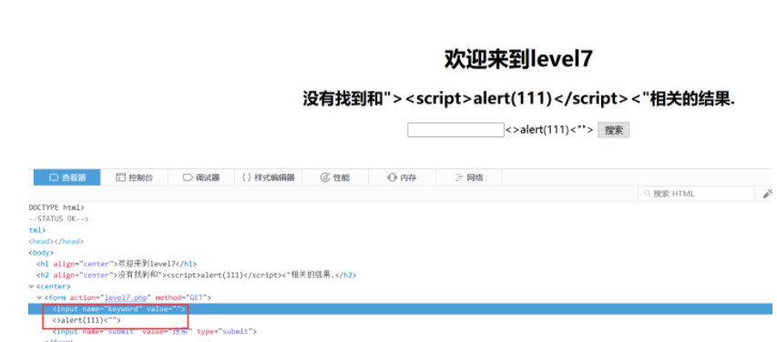Open the level7.php link in form action

[x=126, y=297]
